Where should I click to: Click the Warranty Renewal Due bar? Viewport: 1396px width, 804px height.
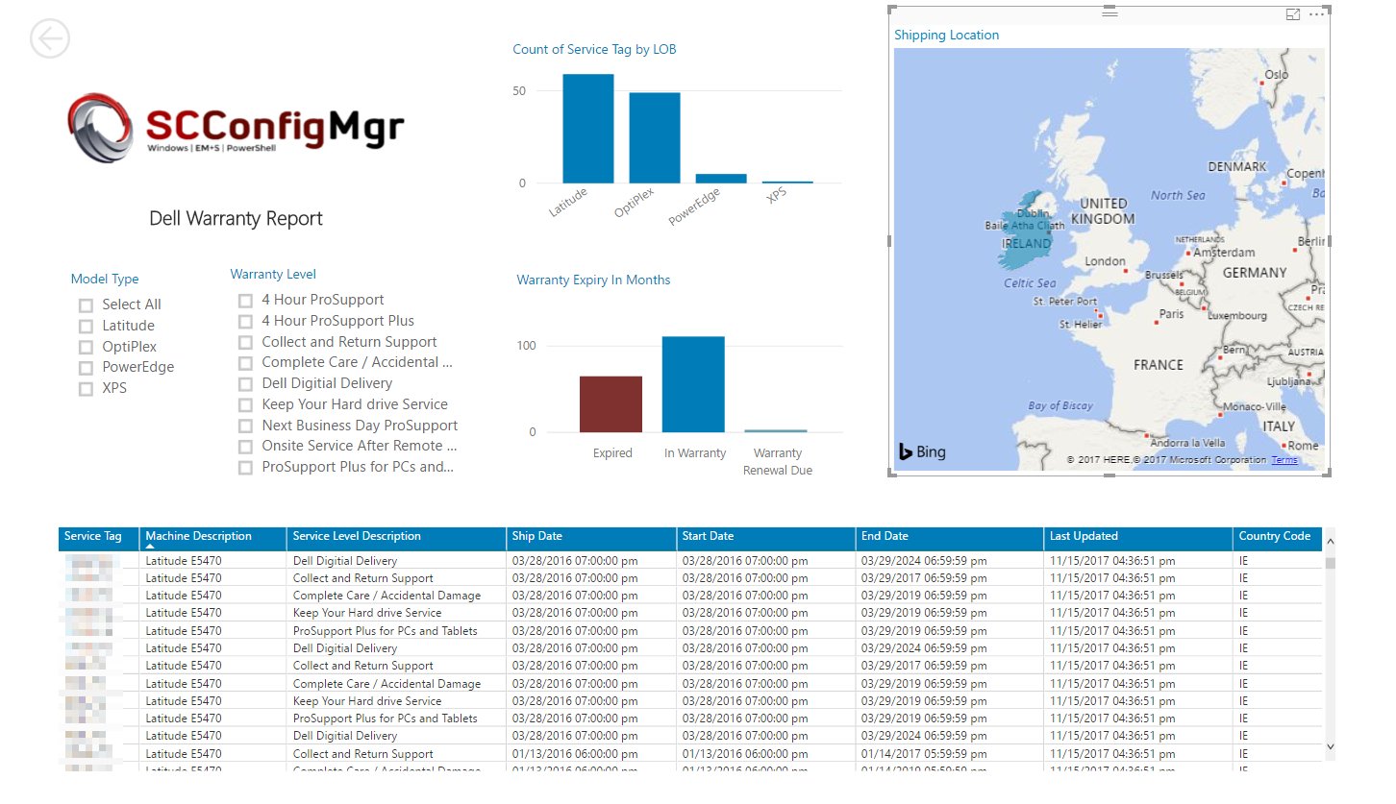[776, 431]
